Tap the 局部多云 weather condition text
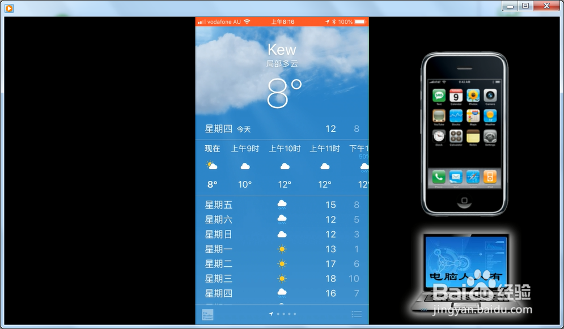Viewport: 564px width, 329px height. tap(282, 64)
